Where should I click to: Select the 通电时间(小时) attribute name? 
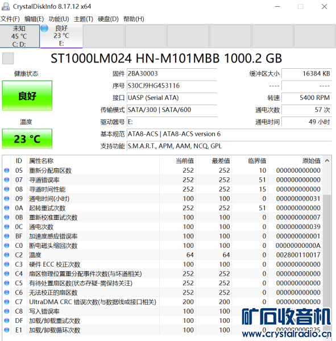point(49,198)
